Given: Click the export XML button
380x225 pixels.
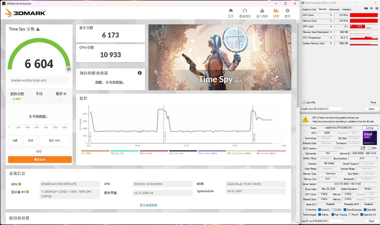Looking at the screenshot, I should click(x=55, y=141).
